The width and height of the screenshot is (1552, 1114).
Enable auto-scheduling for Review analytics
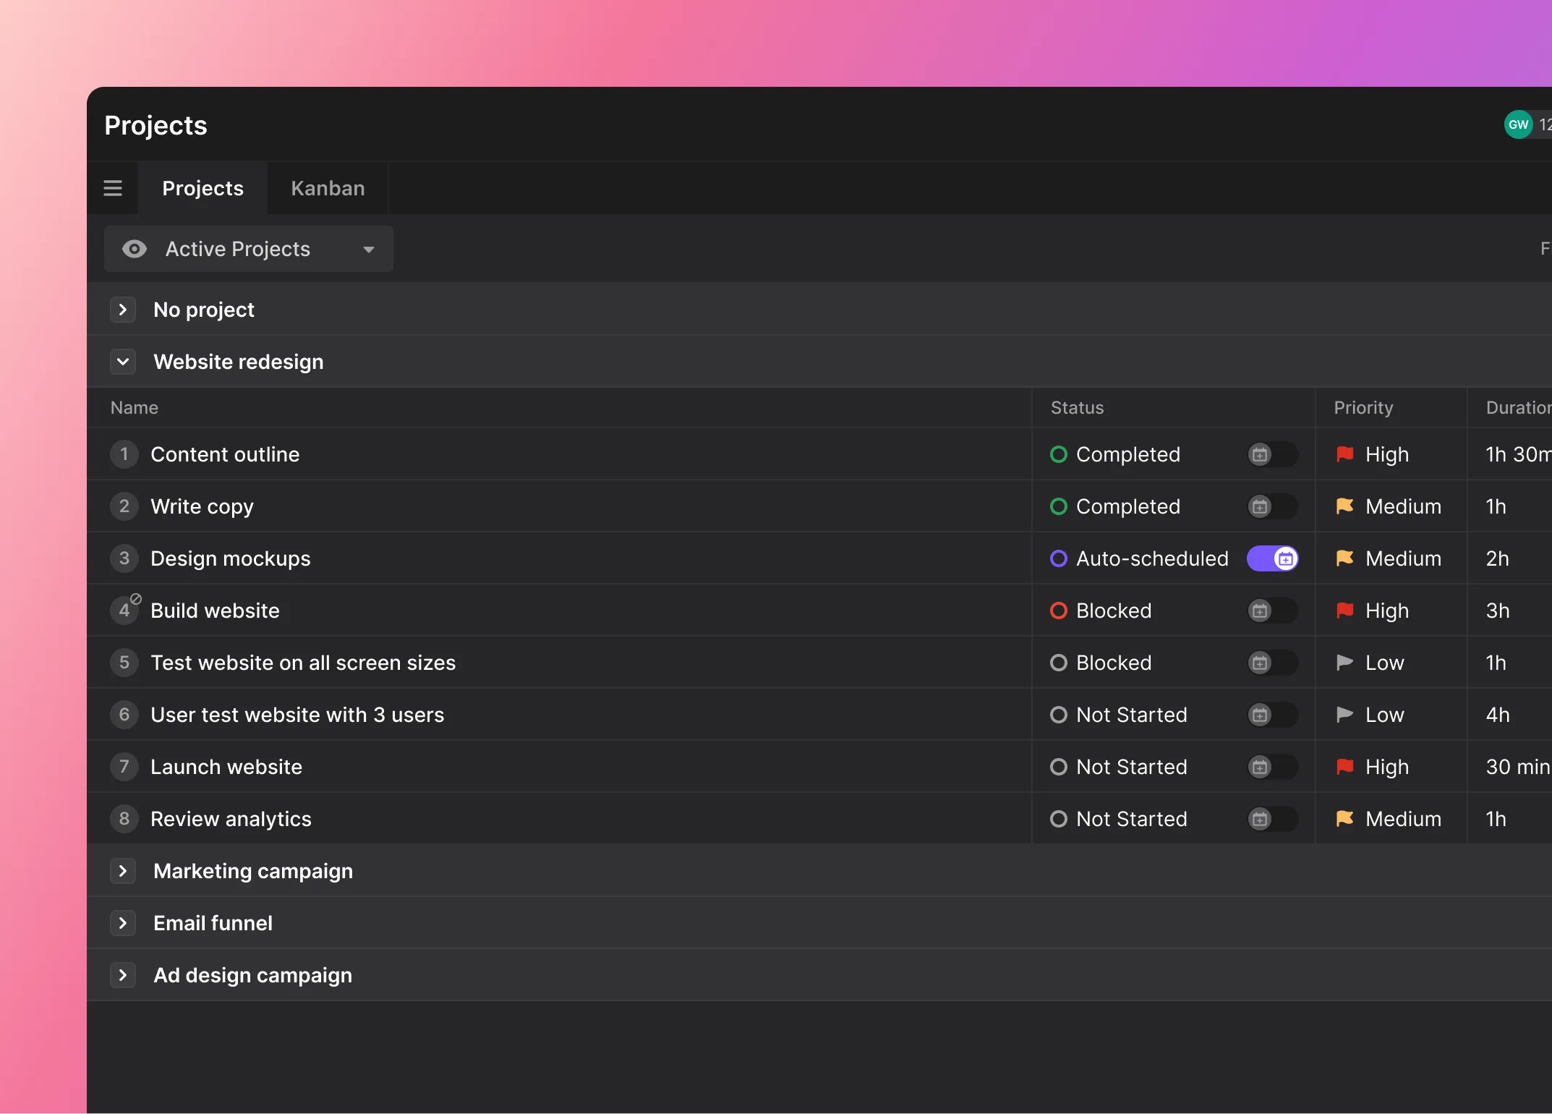[1272, 819]
